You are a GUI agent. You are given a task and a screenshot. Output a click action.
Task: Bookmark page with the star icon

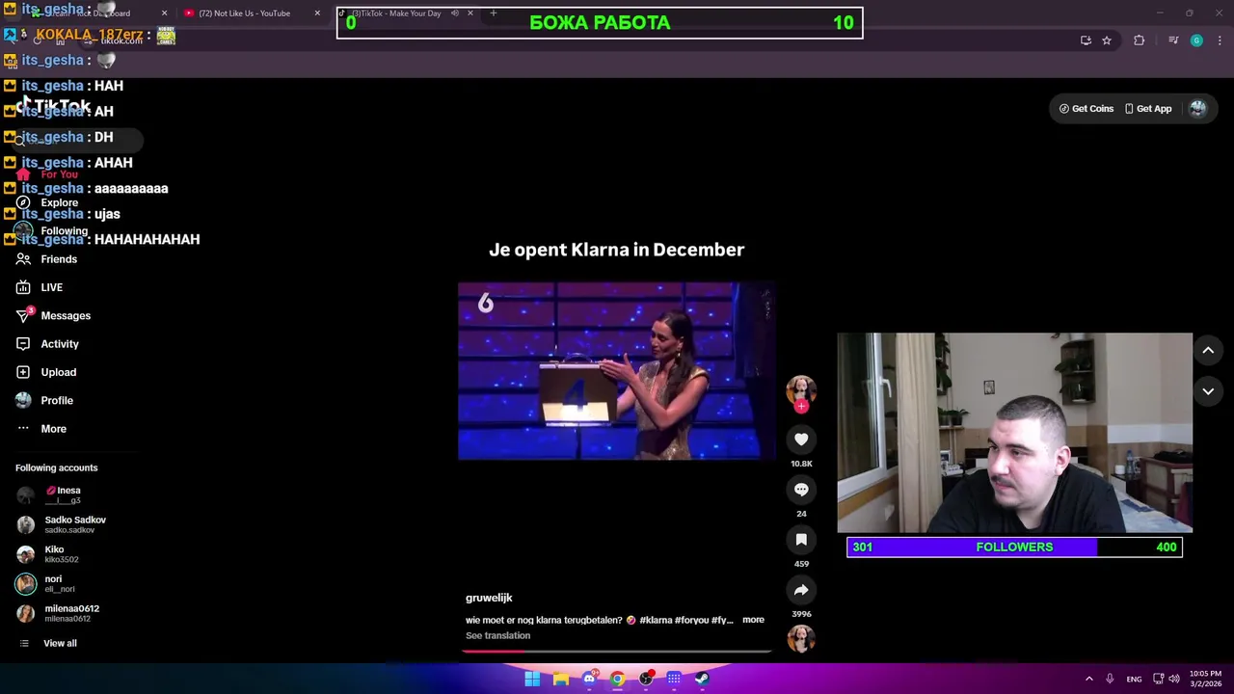pyautogui.click(x=1107, y=40)
